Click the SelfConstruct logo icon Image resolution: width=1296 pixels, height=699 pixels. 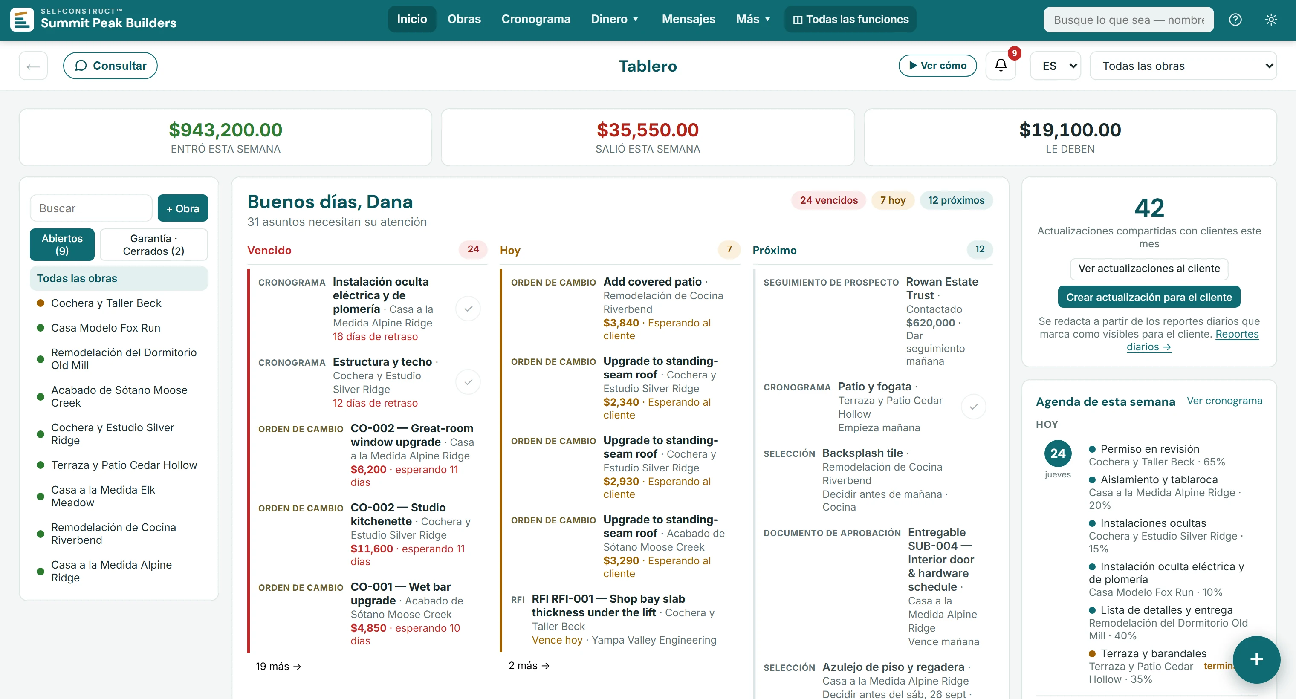coord(22,19)
